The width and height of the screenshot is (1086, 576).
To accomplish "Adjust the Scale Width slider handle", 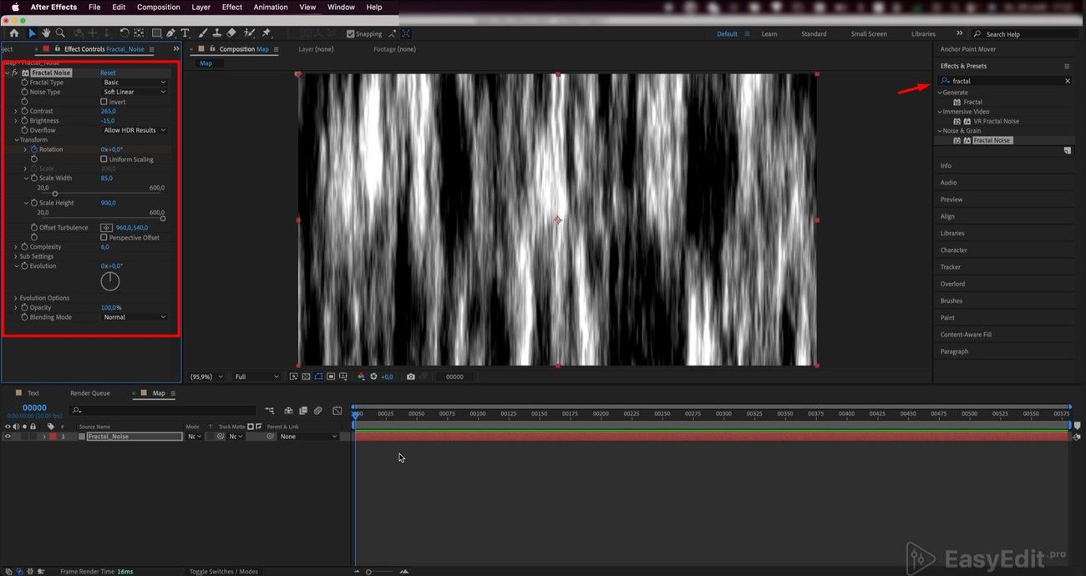I will pos(55,194).
